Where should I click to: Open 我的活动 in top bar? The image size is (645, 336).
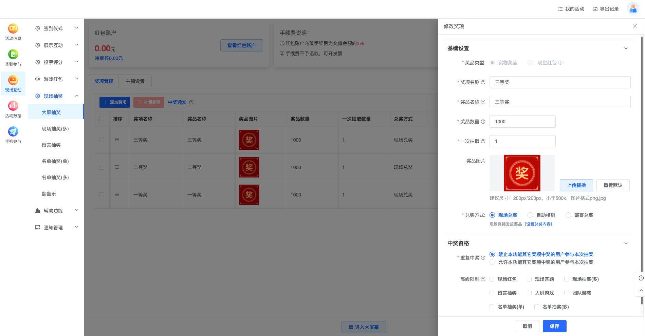coord(571,9)
